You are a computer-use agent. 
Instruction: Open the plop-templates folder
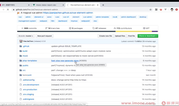(30, 61)
